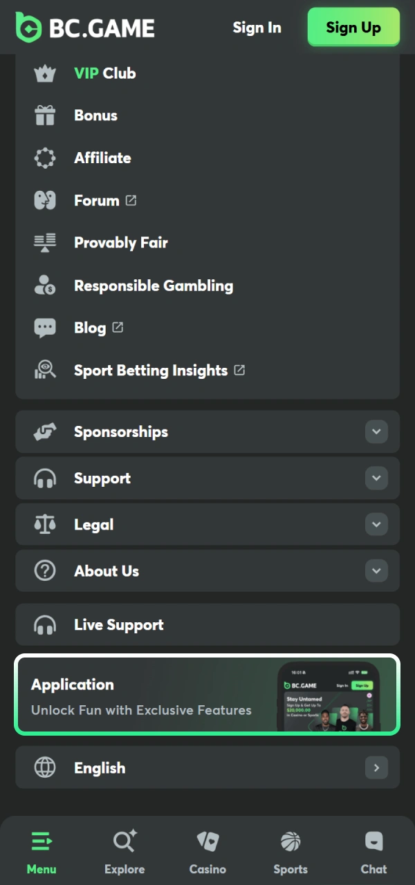Click the Provably Fair icon
The image size is (415, 885).
45,243
